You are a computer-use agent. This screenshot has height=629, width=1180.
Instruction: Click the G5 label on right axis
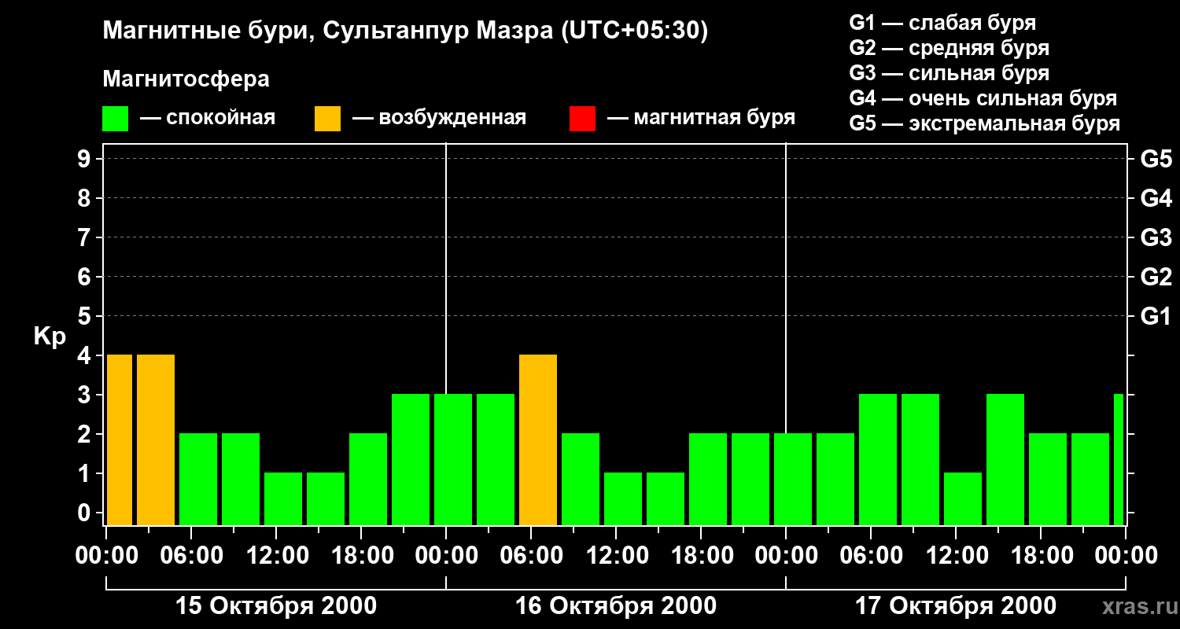(1156, 160)
